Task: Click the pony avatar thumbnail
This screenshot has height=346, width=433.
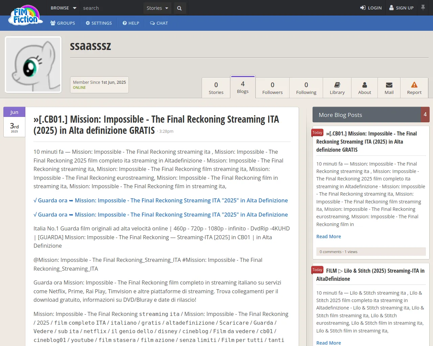Action: click(x=33, y=65)
